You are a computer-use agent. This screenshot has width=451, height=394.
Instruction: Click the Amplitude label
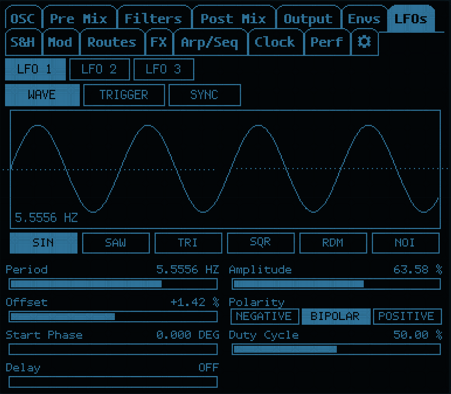(x=260, y=270)
